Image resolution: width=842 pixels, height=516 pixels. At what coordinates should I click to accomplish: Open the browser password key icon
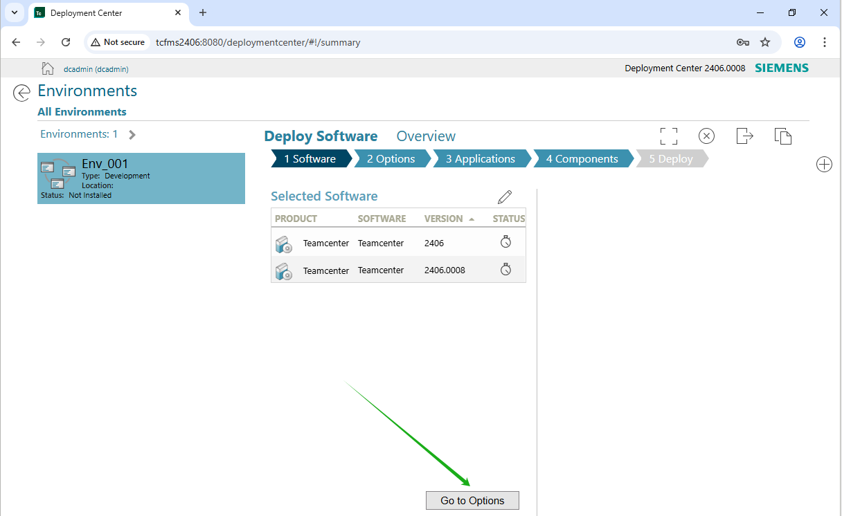[743, 42]
